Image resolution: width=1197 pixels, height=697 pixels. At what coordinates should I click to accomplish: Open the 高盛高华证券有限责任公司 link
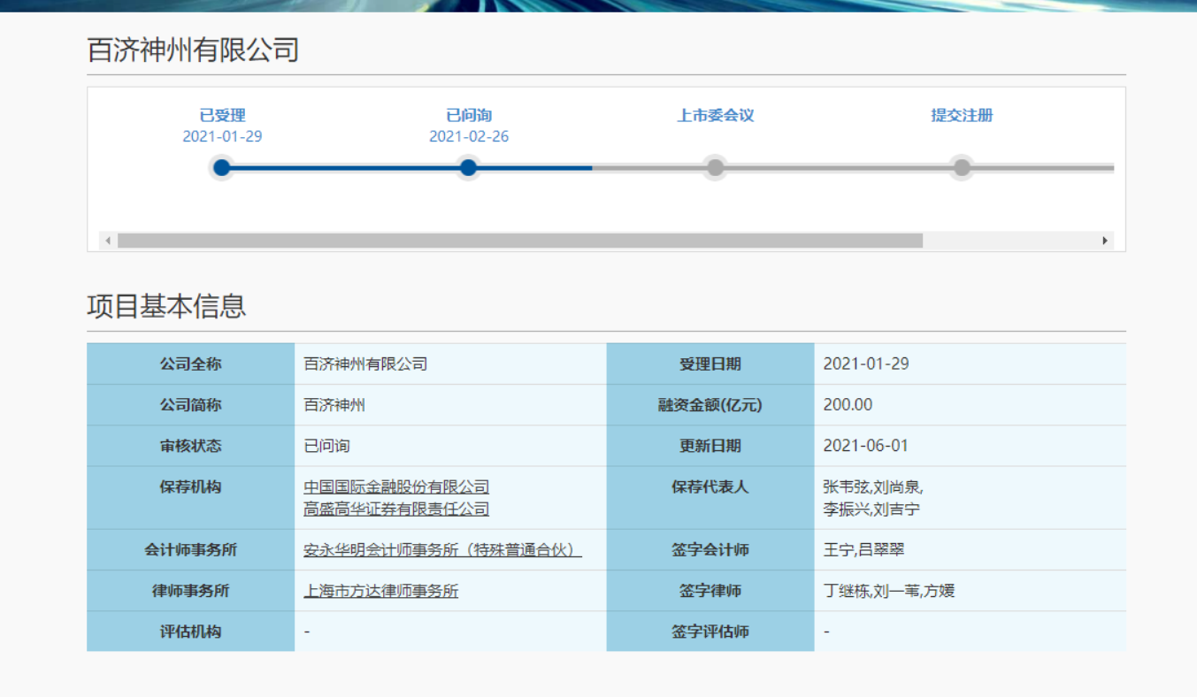(x=395, y=509)
